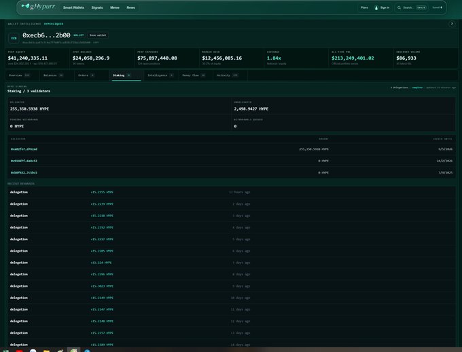Click margin used value $12,456,085.16
This screenshot has height=352, width=462.
(222, 58)
